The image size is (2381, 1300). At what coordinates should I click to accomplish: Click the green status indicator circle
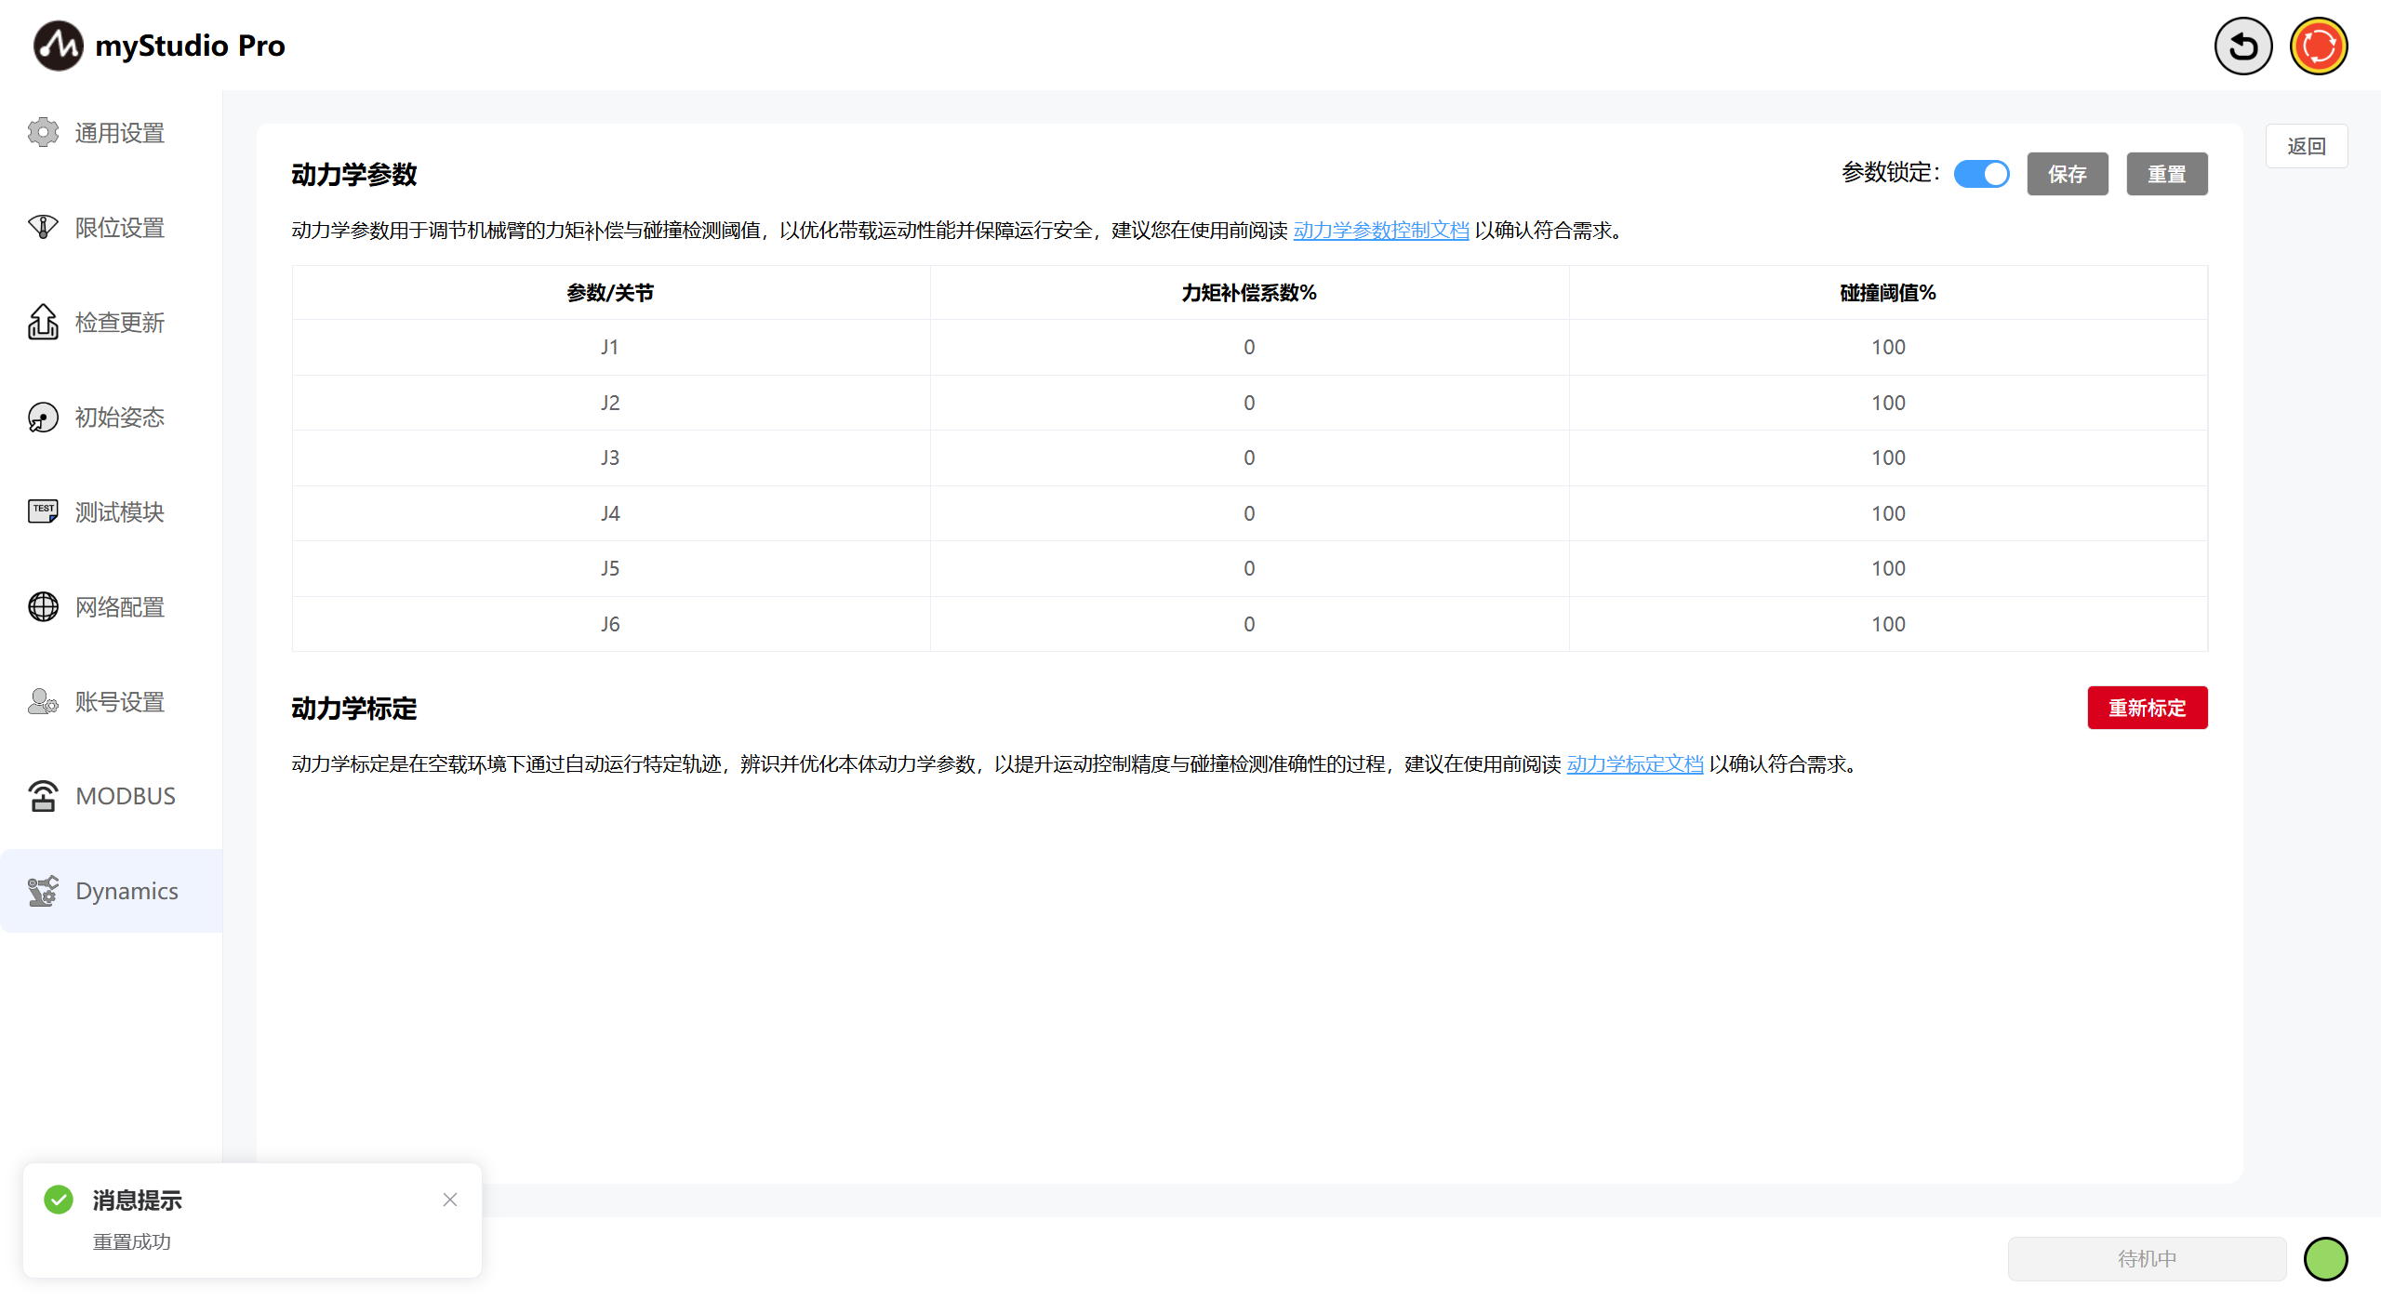[2325, 1258]
